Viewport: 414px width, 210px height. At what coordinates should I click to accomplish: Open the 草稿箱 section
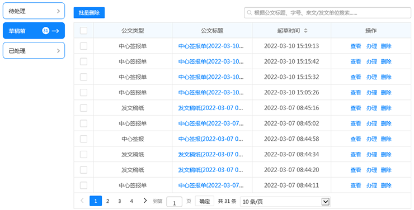tap(34, 31)
